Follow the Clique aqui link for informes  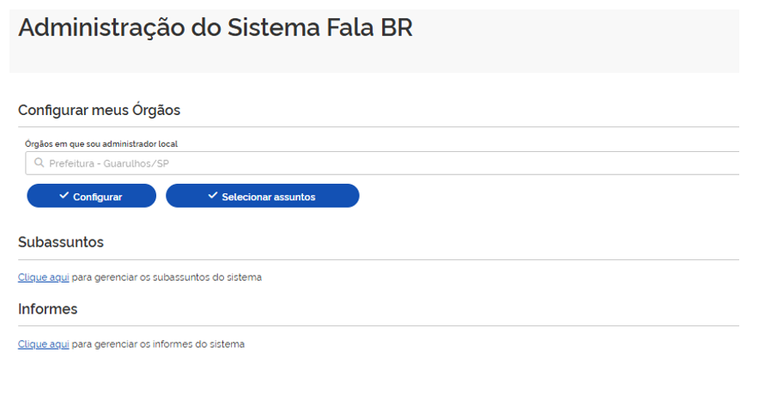pyautogui.click(x=44, y=343)
